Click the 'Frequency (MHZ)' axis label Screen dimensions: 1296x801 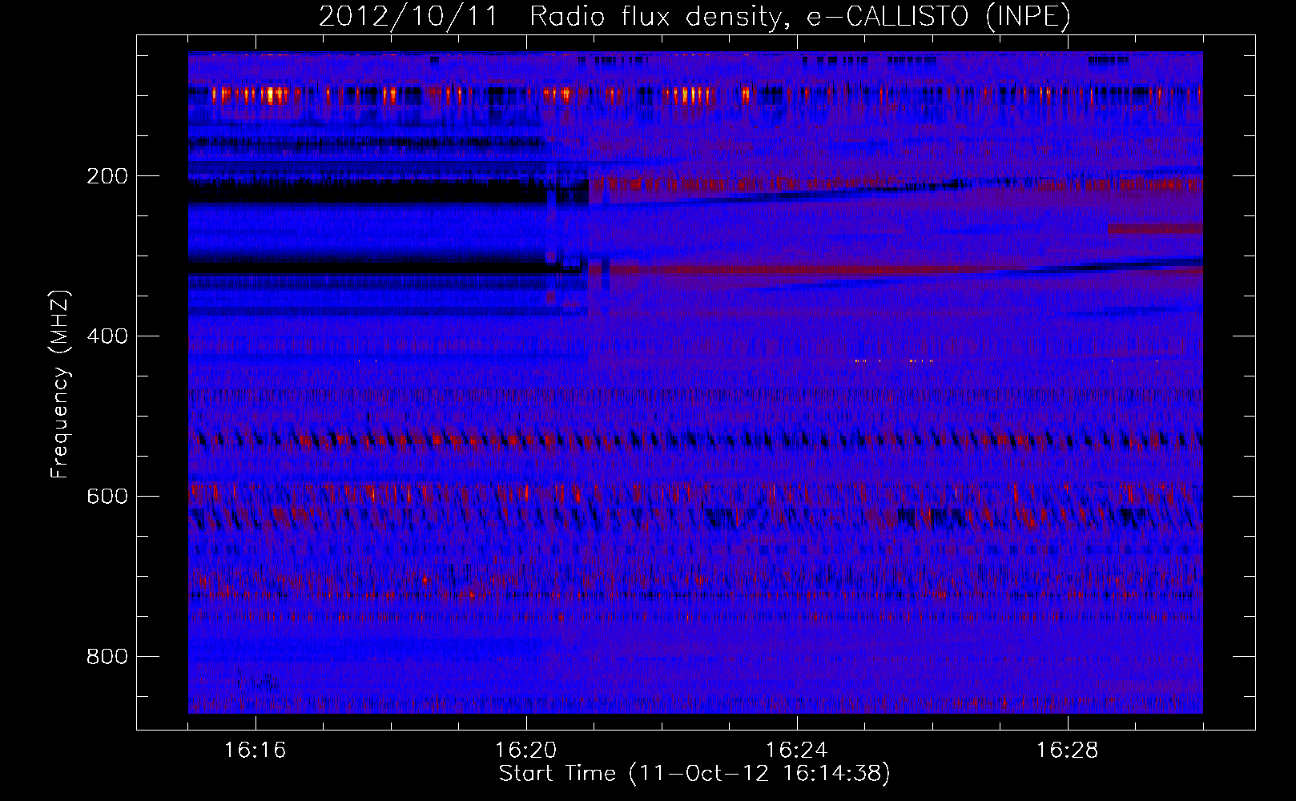coord(60,384)
